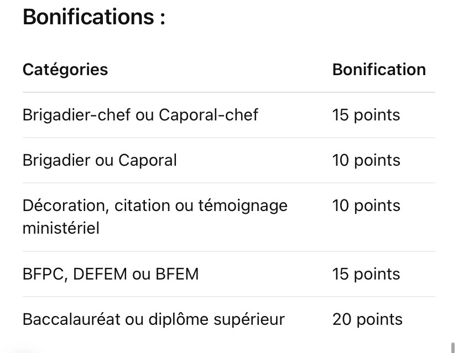Click 15 points beside Brigadier-chef ou Caporal-chef
The height and width of the screenshot is (353, 458).
366,115
